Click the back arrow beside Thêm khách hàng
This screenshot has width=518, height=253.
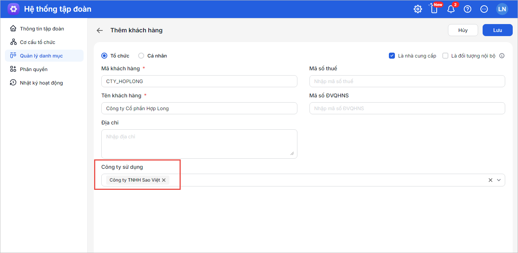click(100, 30)
